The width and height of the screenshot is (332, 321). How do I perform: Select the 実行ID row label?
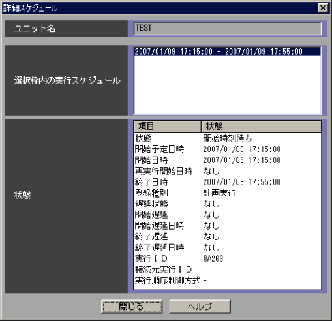click(x=151, y=258)
